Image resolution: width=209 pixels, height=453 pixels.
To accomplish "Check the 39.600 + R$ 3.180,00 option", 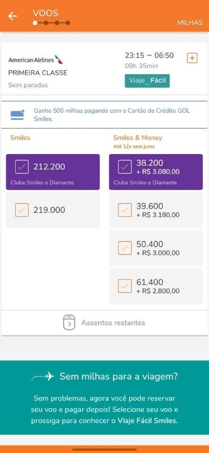I will [x=125, y=210].
